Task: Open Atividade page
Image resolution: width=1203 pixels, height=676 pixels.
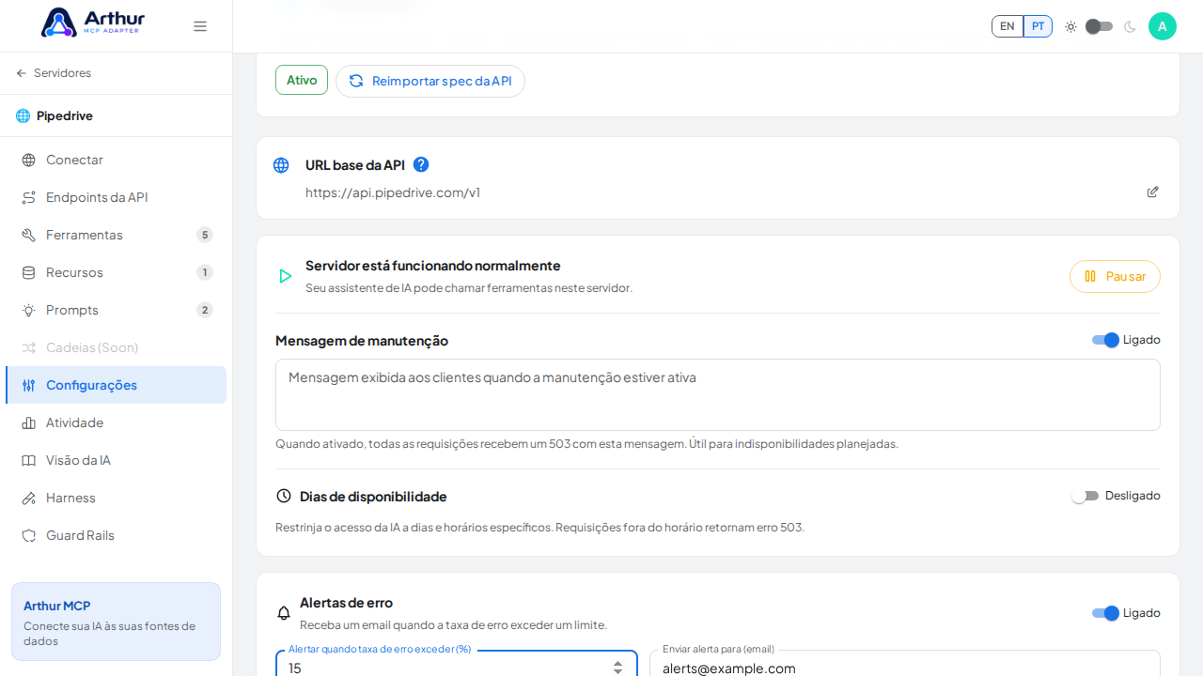Action: pos(116,422)
